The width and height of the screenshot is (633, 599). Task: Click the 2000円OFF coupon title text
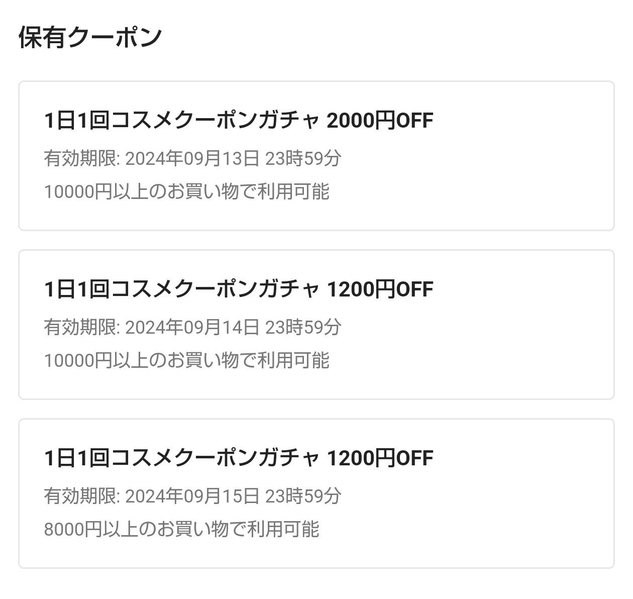239,120
